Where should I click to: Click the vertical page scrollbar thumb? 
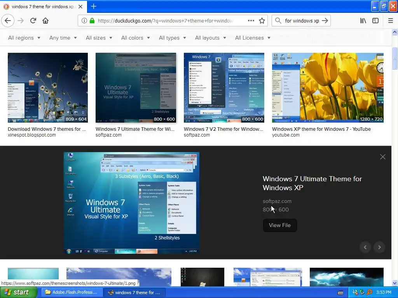pyautogui.click(x=395, y=58)
